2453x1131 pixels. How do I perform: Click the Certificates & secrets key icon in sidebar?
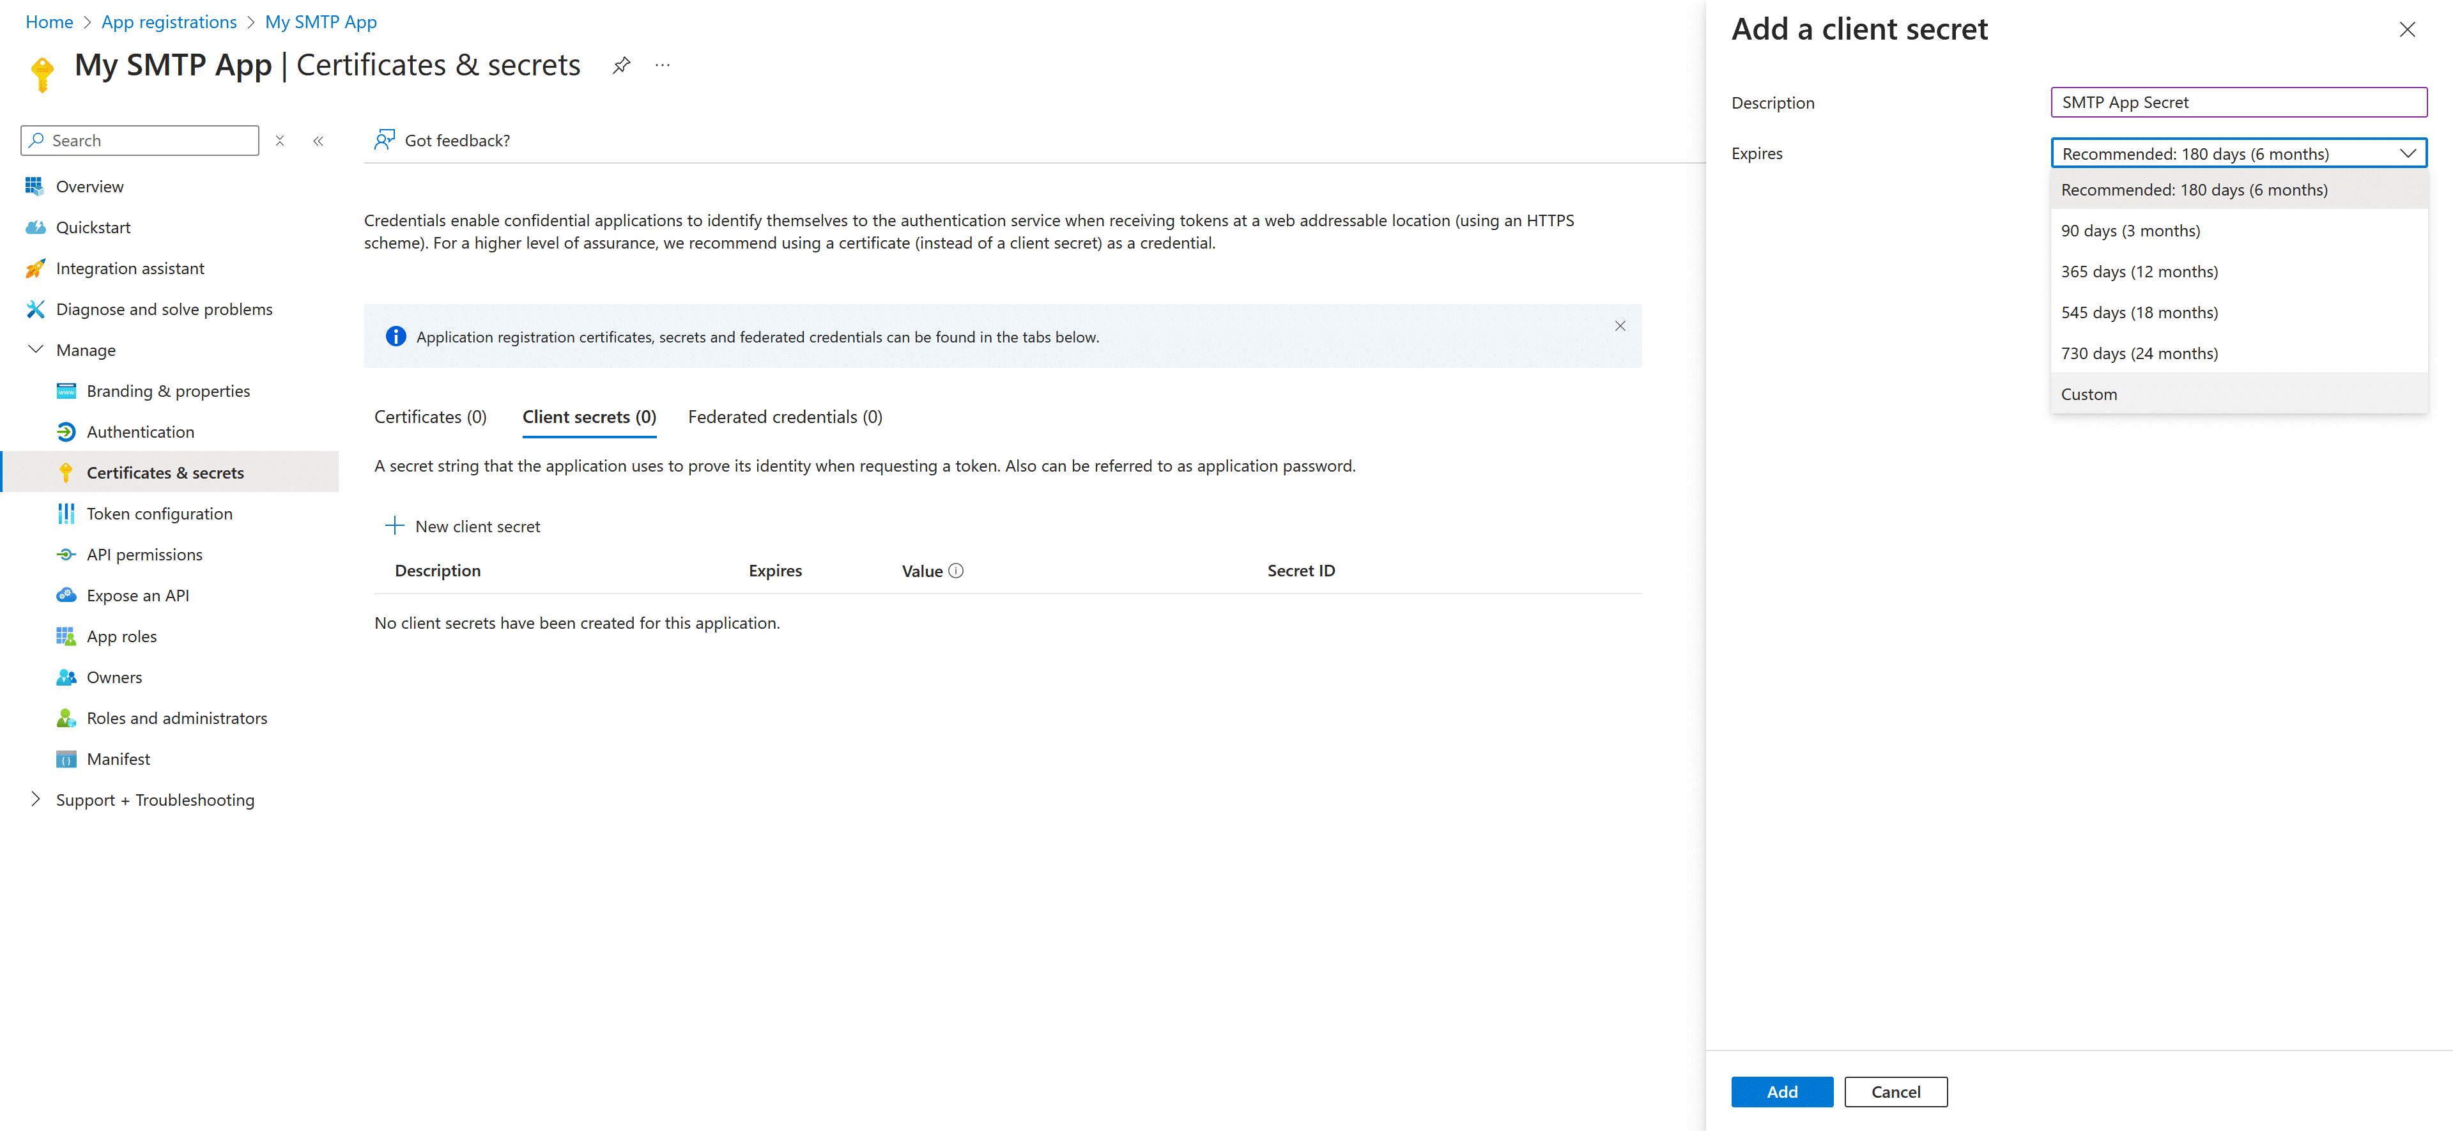click(66, 473)
